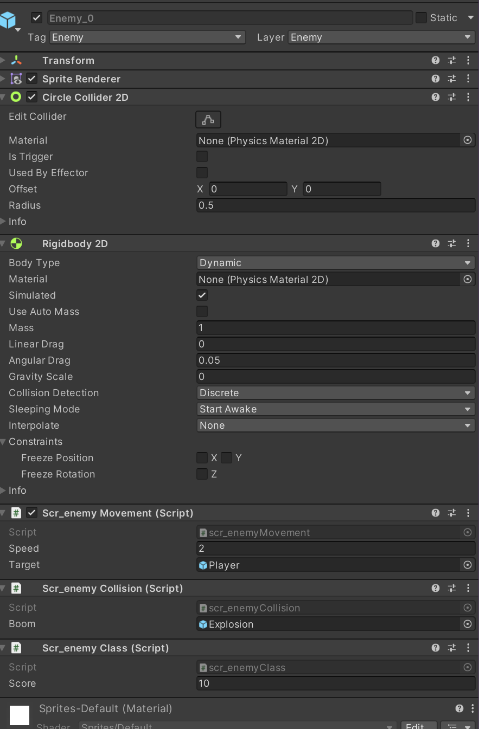479x729 pixels.
Task: Click the Edit Collider button icon
Action: (x=208, y=119)
